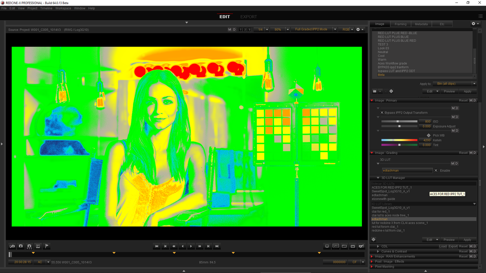Toggle Bypass IPP2 Output Transform checkbox
This screenshot has height=273, width=486.
[x=382, y=113]
